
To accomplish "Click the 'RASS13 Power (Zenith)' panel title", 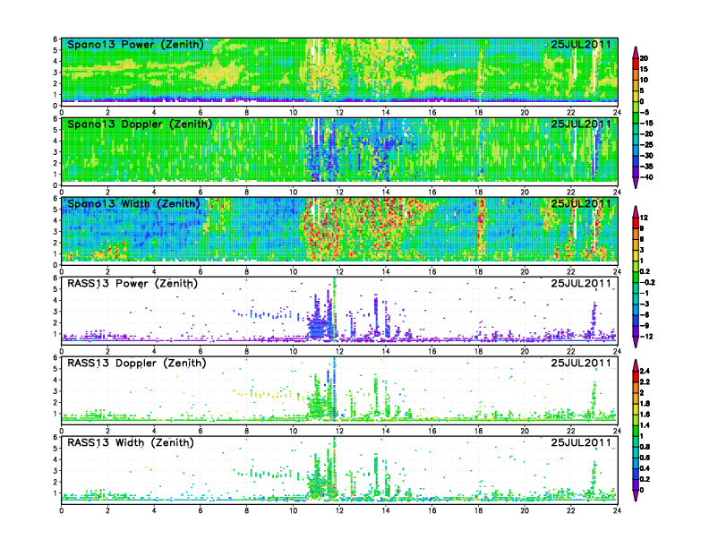I will 132,284.
